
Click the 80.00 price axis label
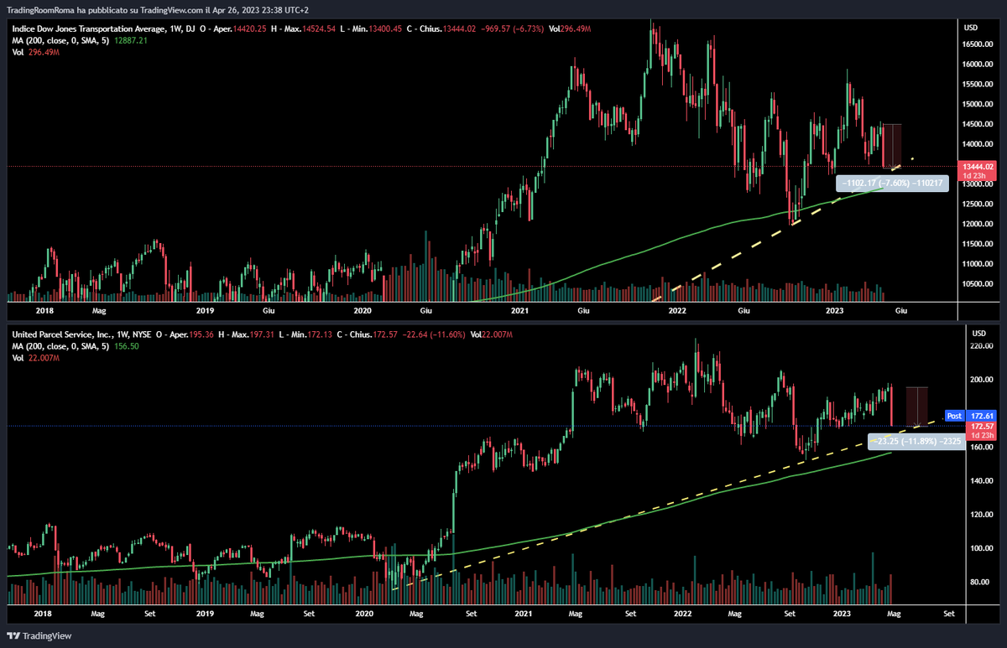pos(980,582)
